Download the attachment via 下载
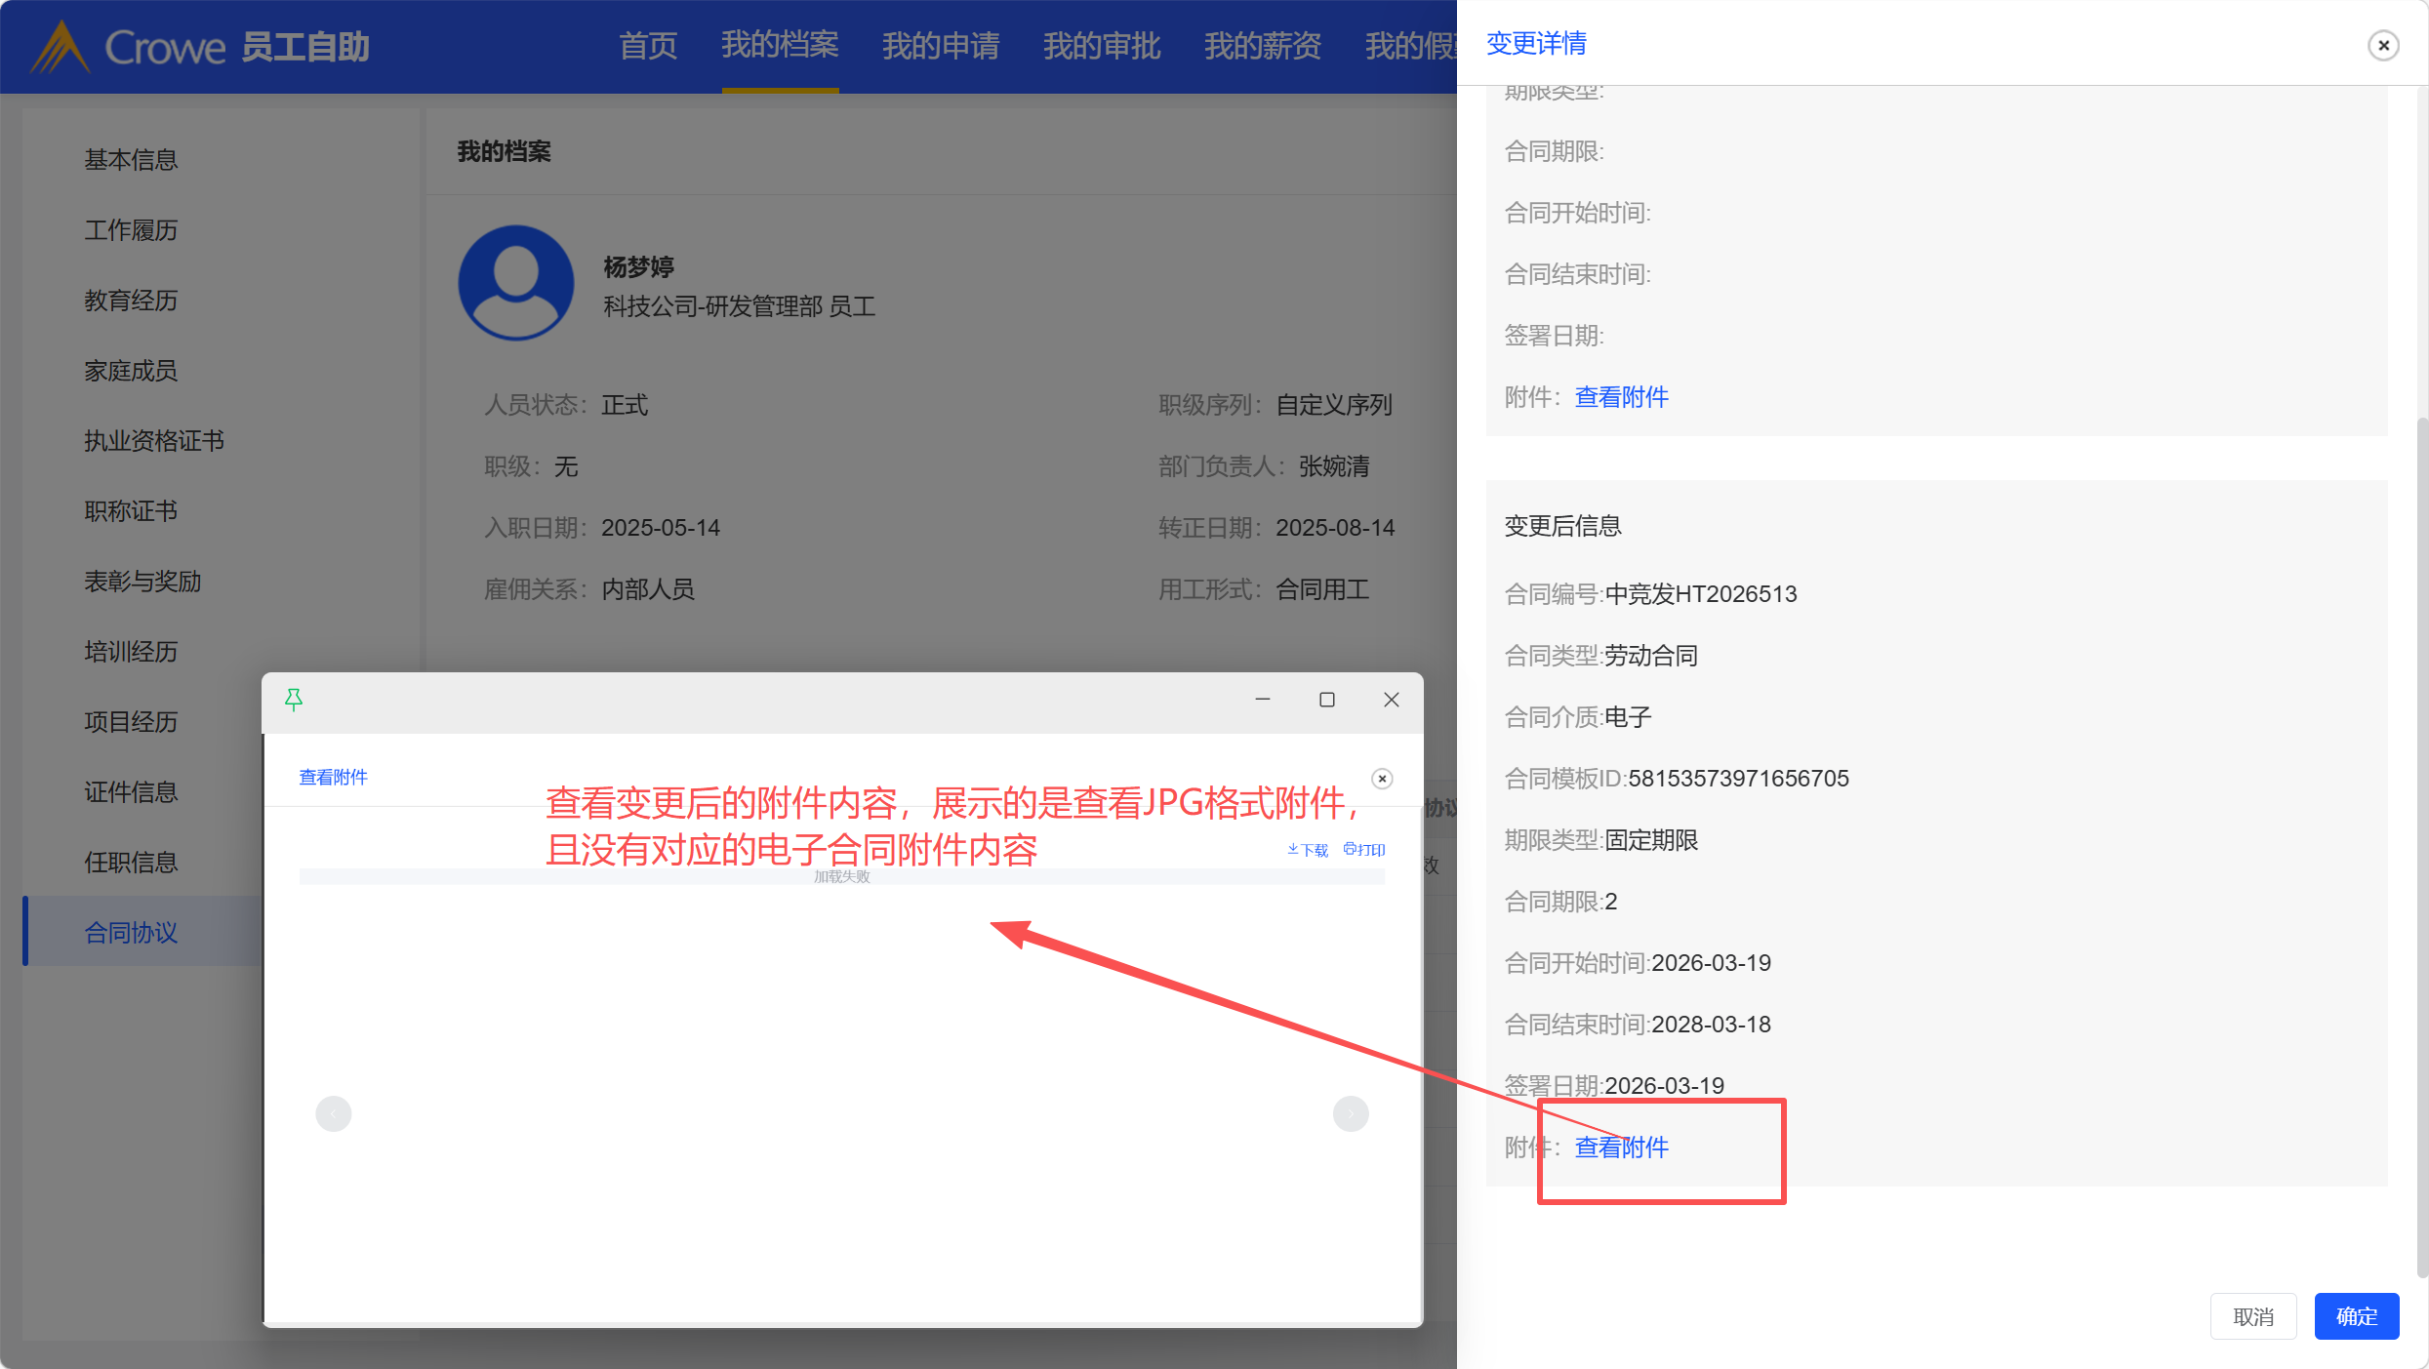This screenshot has width=2429, height=1369. 1308,850
